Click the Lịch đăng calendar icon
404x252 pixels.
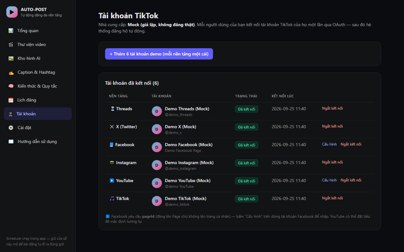click(x=11, y=100)
